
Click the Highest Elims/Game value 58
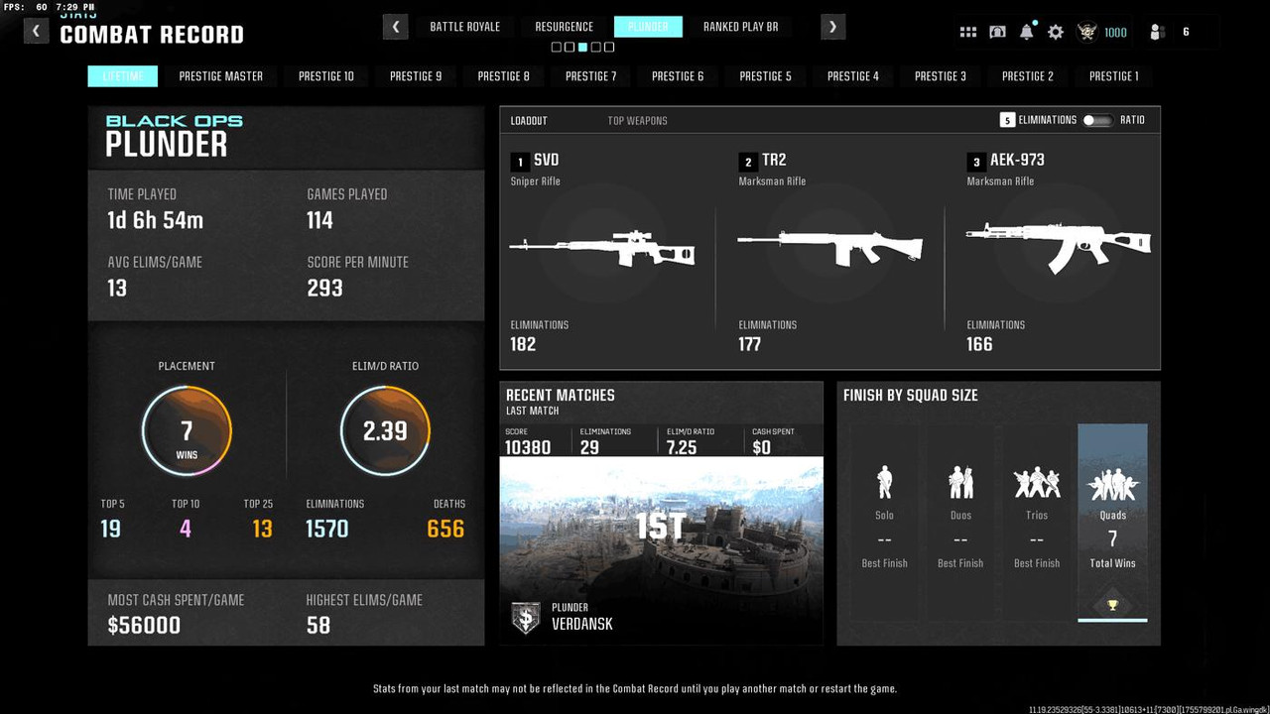pos(318,625)
